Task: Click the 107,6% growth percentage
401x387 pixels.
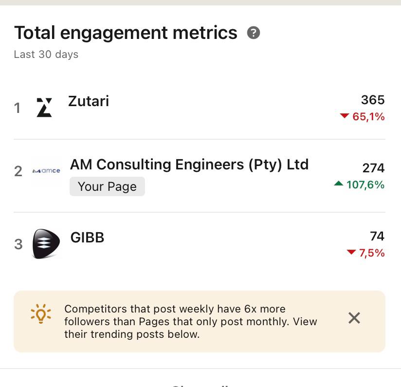Action: [365, 184]
